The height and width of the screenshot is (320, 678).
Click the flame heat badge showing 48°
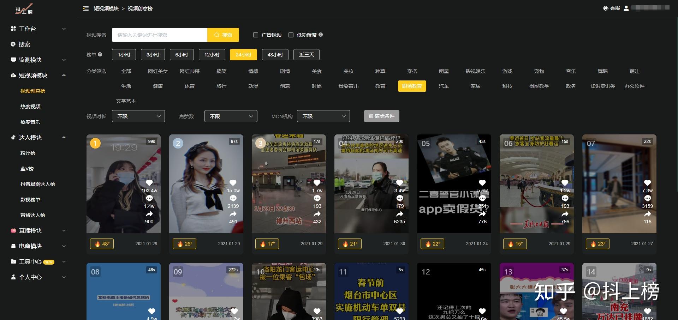coord(102,244)
